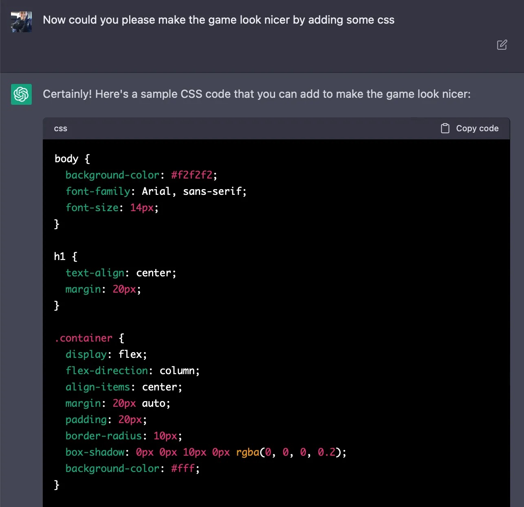Click the "body" selector in the code

click(66, 159)
